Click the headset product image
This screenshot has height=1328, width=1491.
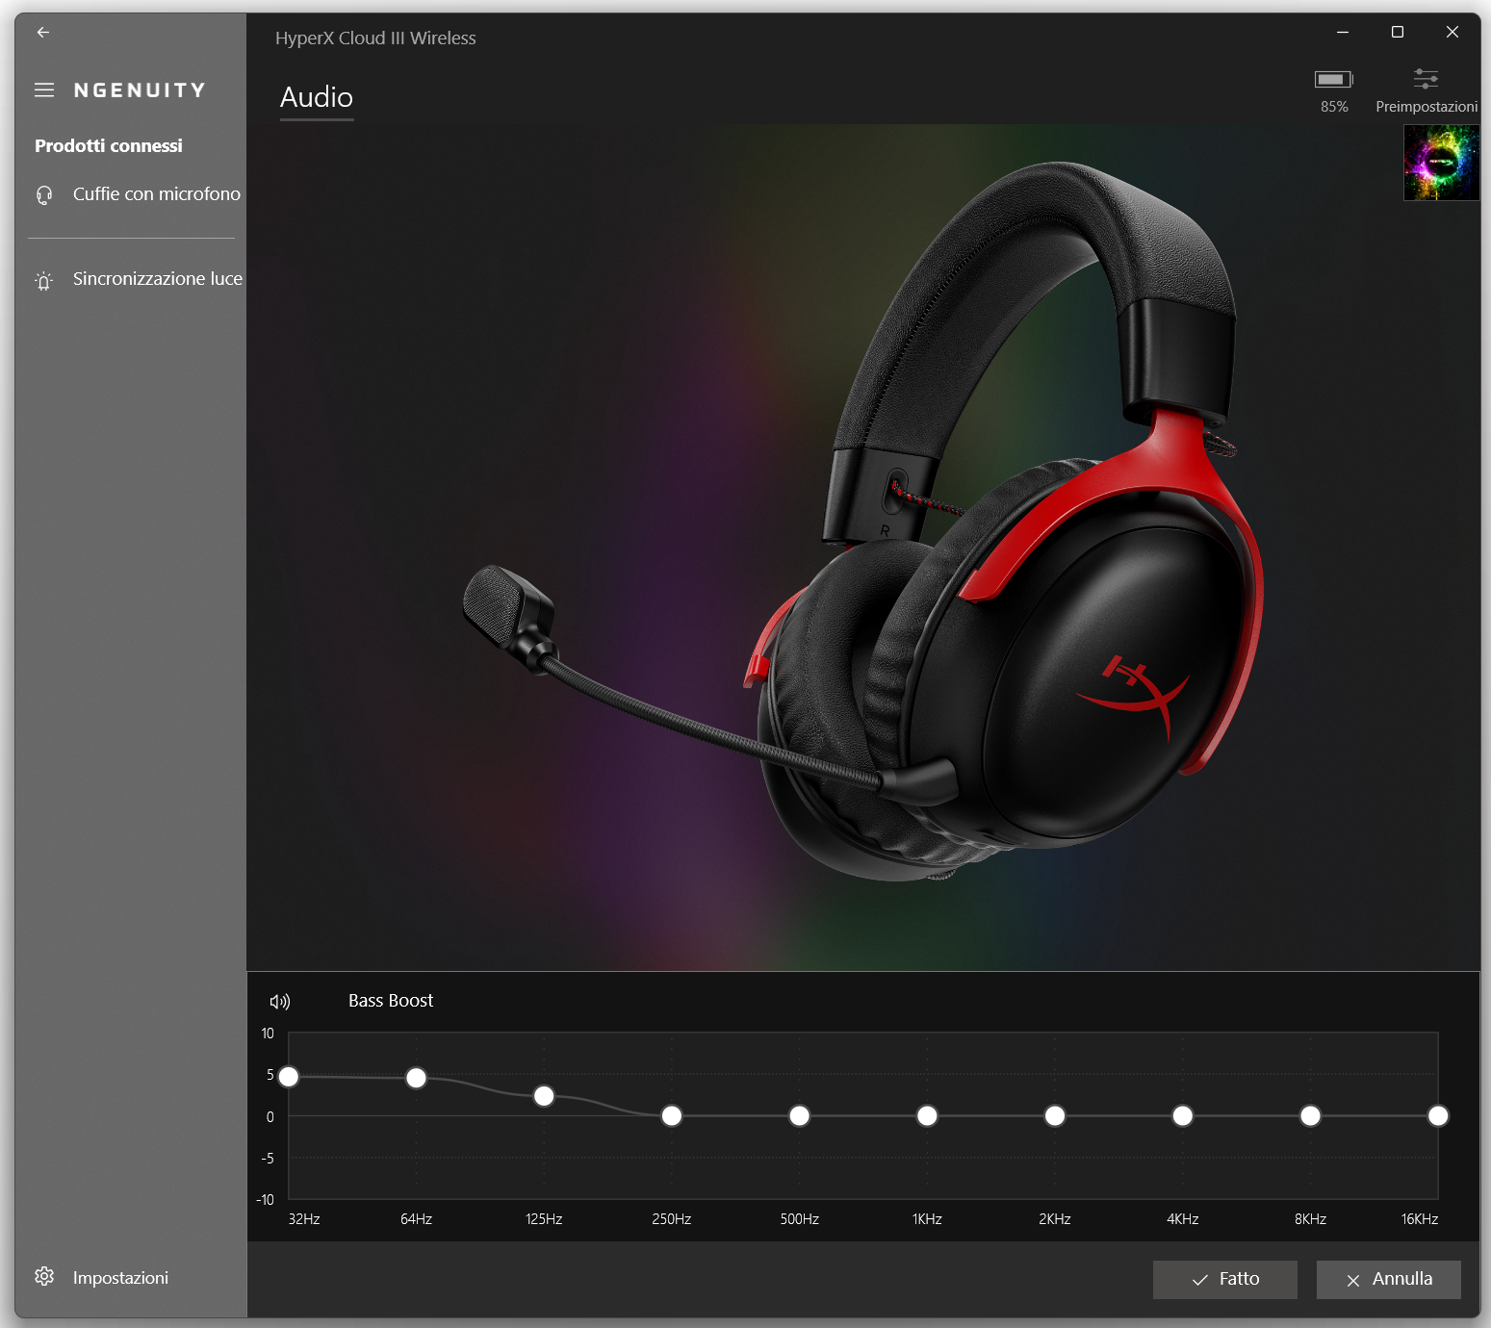coord(863,521)
